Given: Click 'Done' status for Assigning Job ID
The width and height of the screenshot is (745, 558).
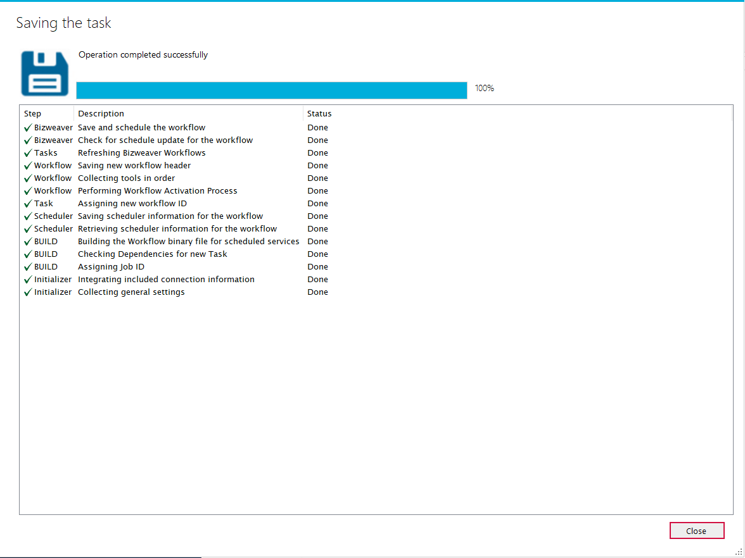Looking at the screenshot, I should (x=318, y=267).
